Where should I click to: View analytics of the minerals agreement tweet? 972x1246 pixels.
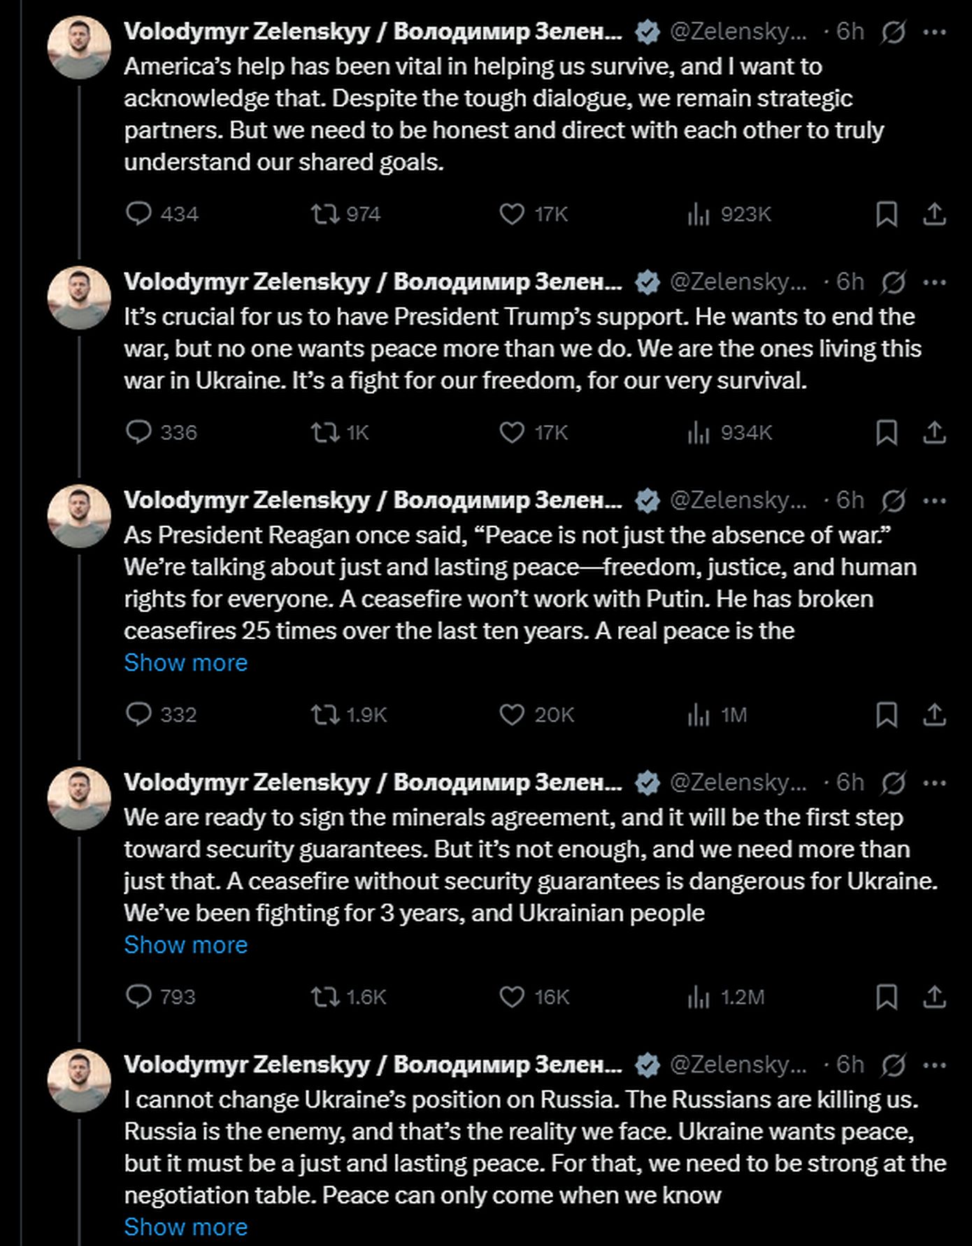(x=698, y=996)
